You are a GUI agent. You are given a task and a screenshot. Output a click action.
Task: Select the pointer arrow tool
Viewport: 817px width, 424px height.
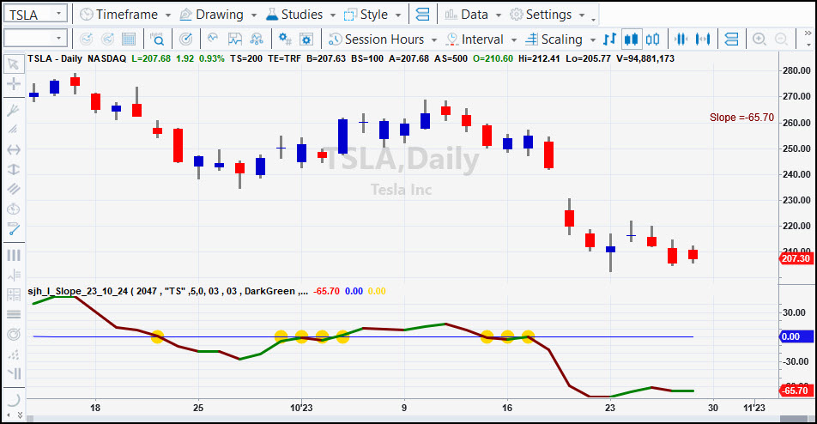click(14, 64)
